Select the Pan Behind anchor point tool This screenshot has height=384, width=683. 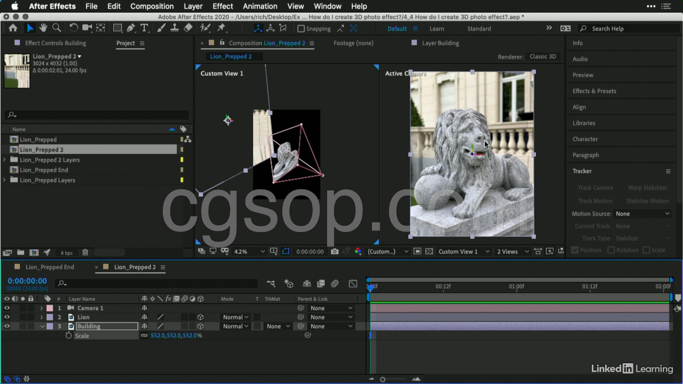pyautogui.click(x=100, y=28)
